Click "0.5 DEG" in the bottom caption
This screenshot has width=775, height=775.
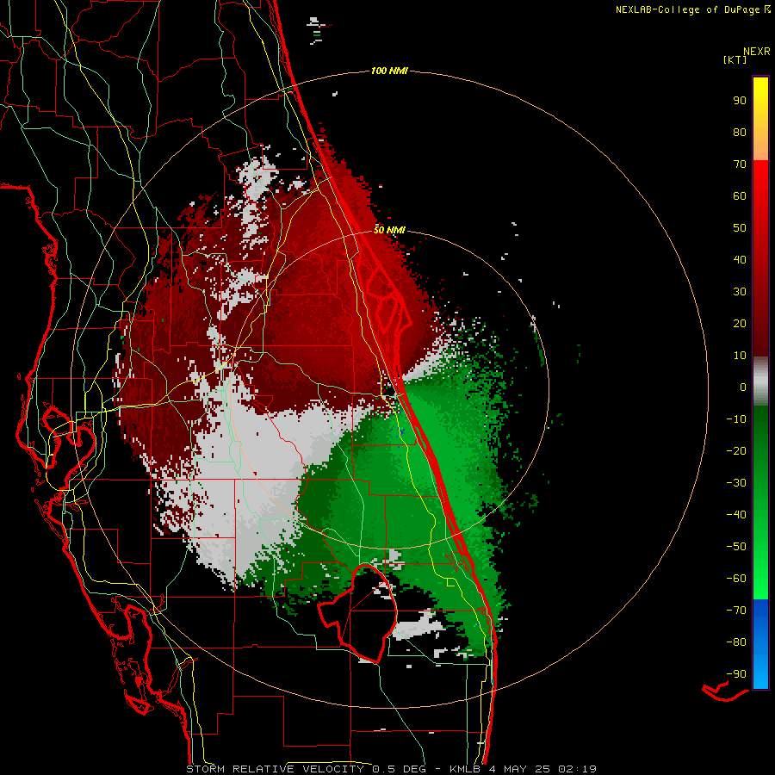(399, 769)
